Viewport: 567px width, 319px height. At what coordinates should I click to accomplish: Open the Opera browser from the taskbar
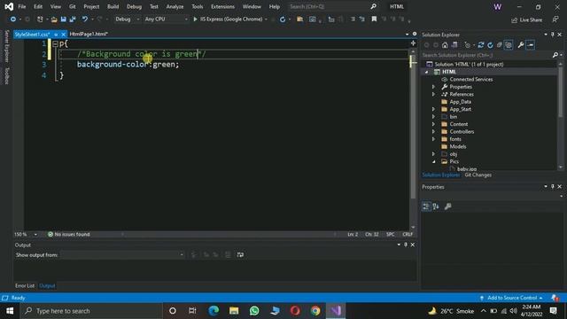(x=295, y=311)
